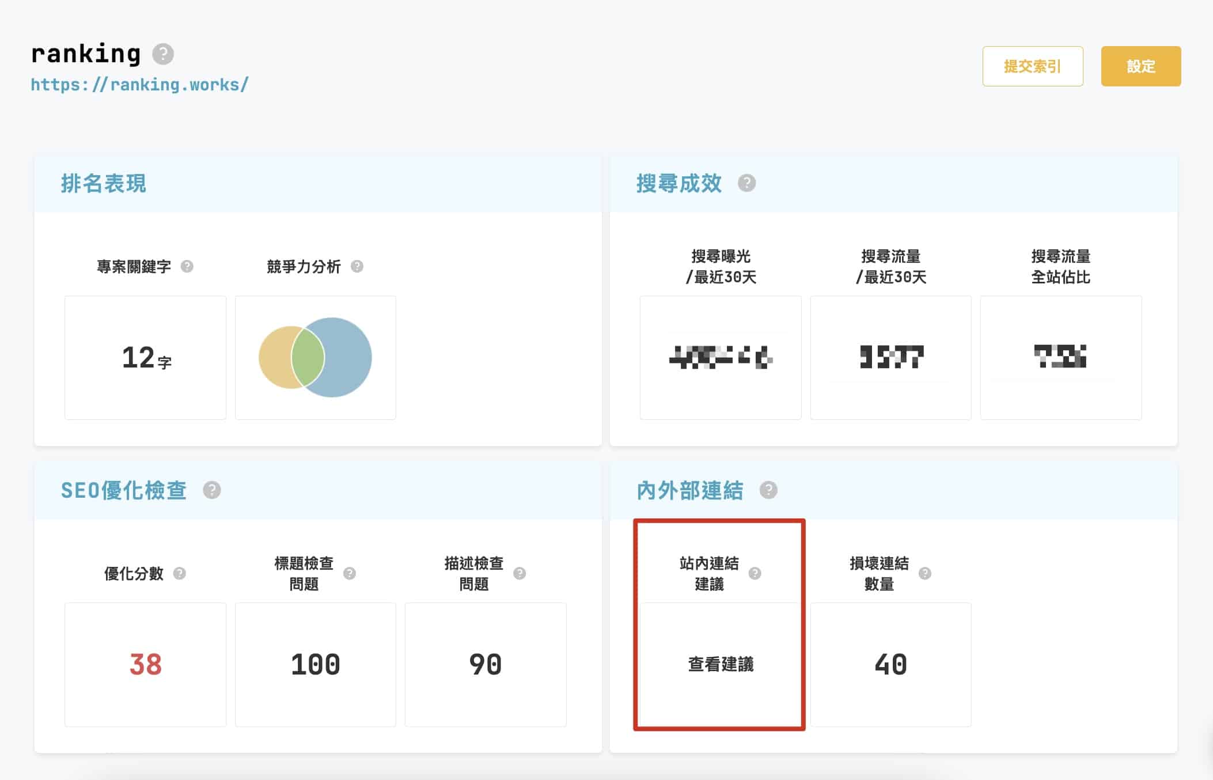
Task: Click help icon next to ranking title
Action: (x=163, y=54)
